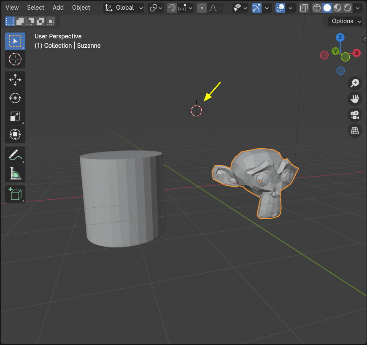Expand sidebar with the edge arrow
Image resolution: width=367 pixels, height=345 pixels.
click(364, 39)
